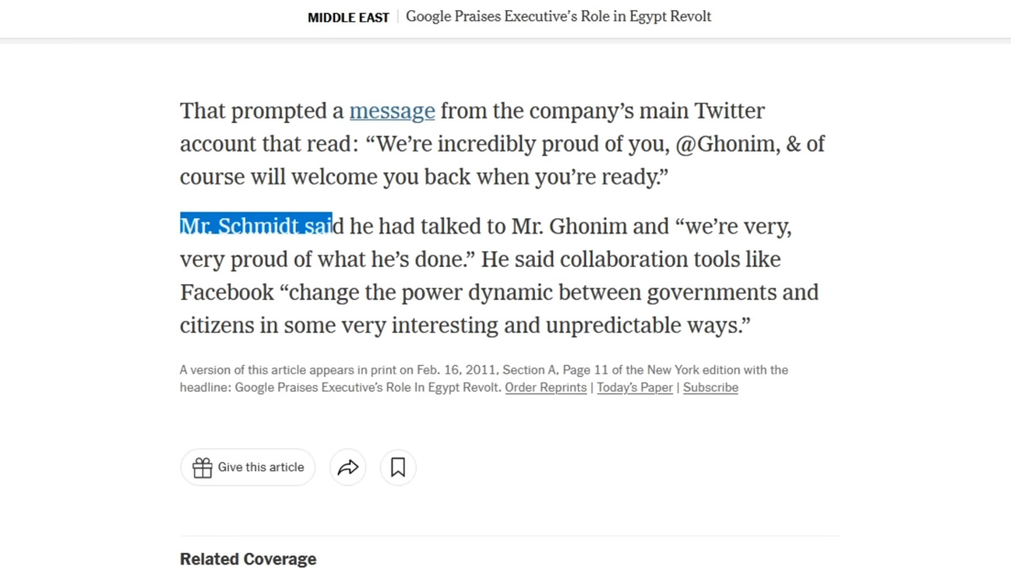
Task: Open the MIDDLE EAST section label
Action: (x=348, y=17)
